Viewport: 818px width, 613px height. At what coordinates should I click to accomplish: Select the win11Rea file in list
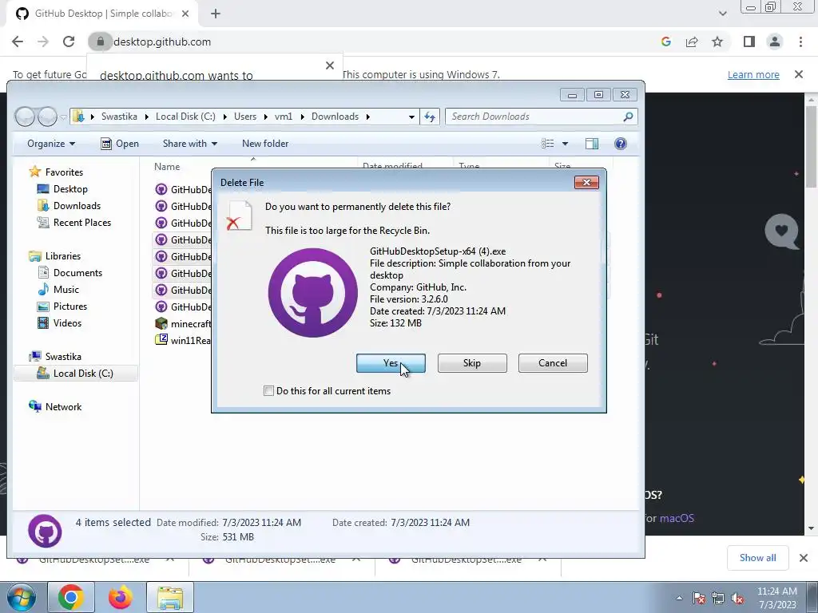tap(183, 340)
